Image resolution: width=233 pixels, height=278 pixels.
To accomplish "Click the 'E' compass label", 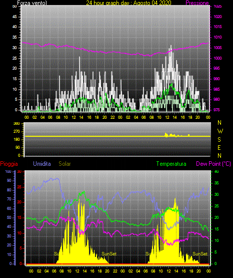I will (219, 147).
